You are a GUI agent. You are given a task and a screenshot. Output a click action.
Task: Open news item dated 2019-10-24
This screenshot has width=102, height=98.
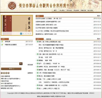pos(49,18)
